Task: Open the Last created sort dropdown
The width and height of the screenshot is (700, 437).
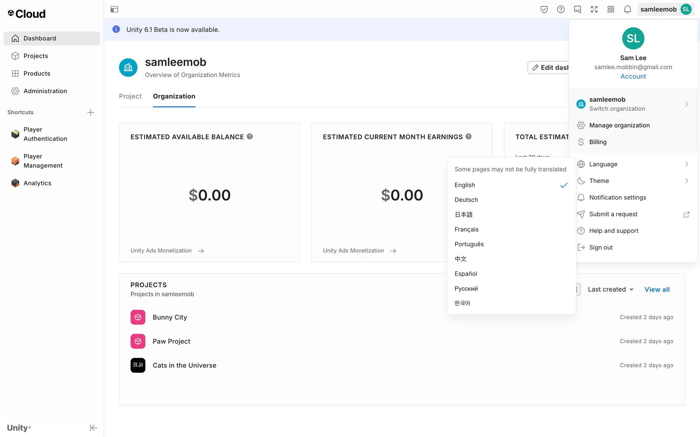Action: point(611,290)
